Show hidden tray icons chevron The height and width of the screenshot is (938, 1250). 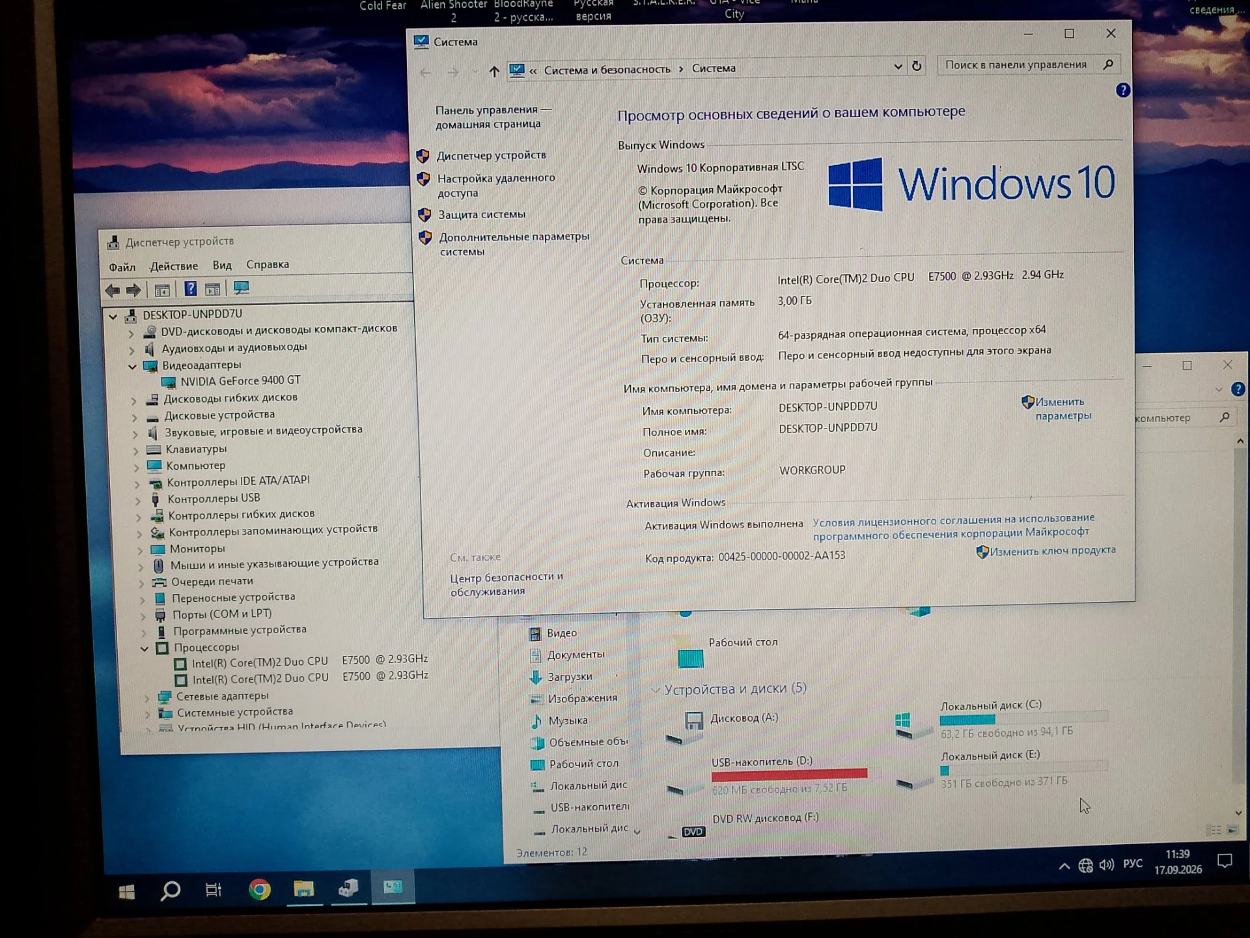click(1064, 866)
